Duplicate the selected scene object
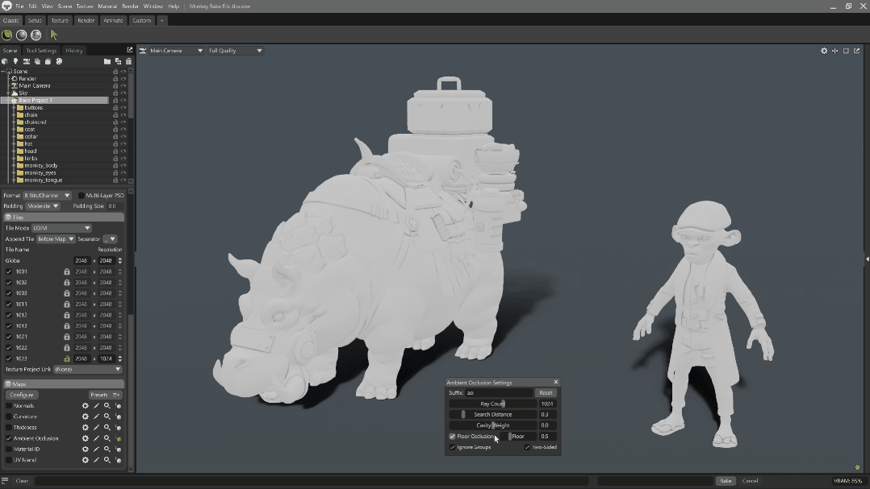 118,61
